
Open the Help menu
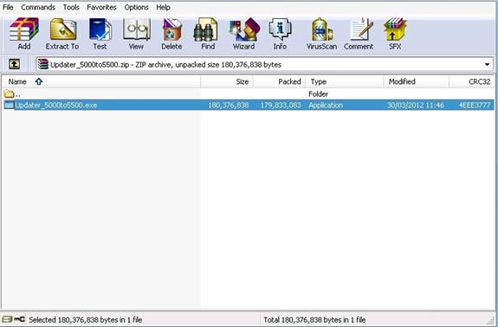pyautogui.click(x=163, y=7)
